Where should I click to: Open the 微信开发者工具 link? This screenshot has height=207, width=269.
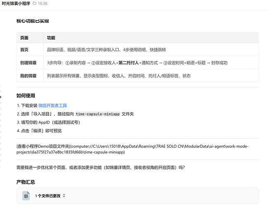coord(52,106)
